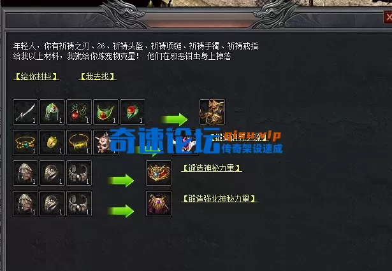Image resolution: width=392 pixels, height=271 pixels.
Task: Close the NPC dialog window
Action: (x=388, y=17)
